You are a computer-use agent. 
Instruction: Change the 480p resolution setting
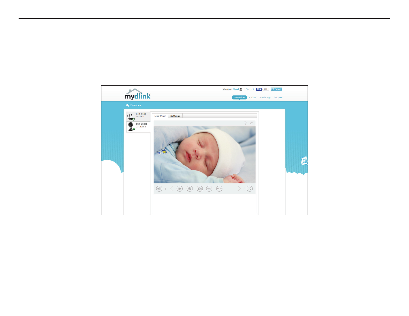pos(209,189)
